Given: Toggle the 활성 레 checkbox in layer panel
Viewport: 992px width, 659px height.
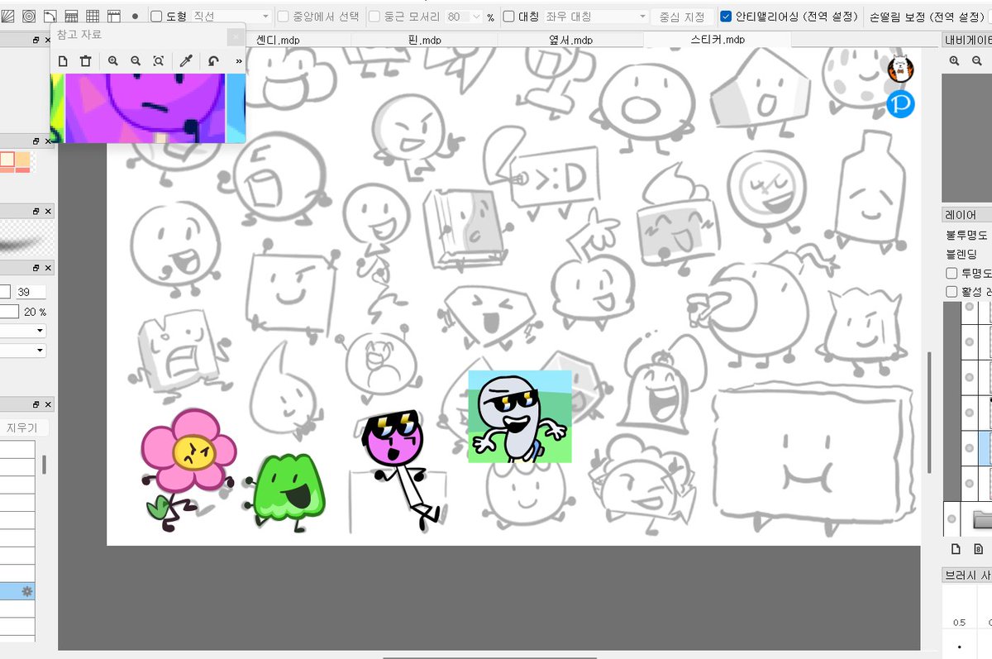Looking at the screenshot, I should pyautogui.click(x=951, y=291).
